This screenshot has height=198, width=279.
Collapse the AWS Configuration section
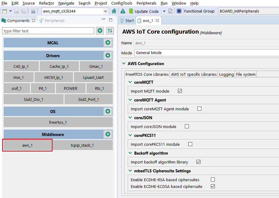[123, 64]
